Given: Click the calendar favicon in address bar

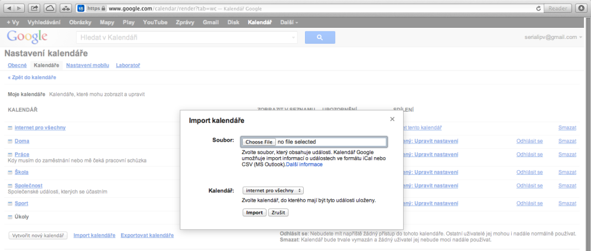Looking at the screenshot, I should [80, 8].
